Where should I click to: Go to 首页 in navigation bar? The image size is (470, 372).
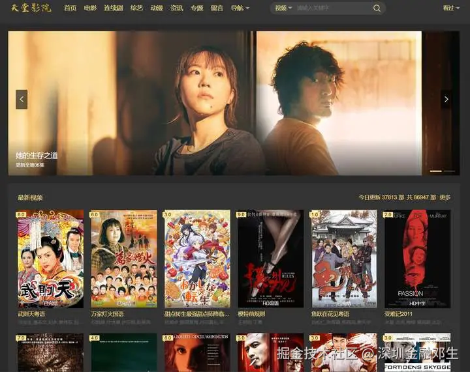coord(70,8)
